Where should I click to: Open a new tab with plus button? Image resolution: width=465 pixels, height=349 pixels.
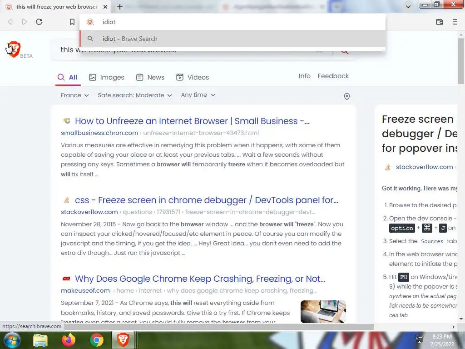(x=120, y=7)
